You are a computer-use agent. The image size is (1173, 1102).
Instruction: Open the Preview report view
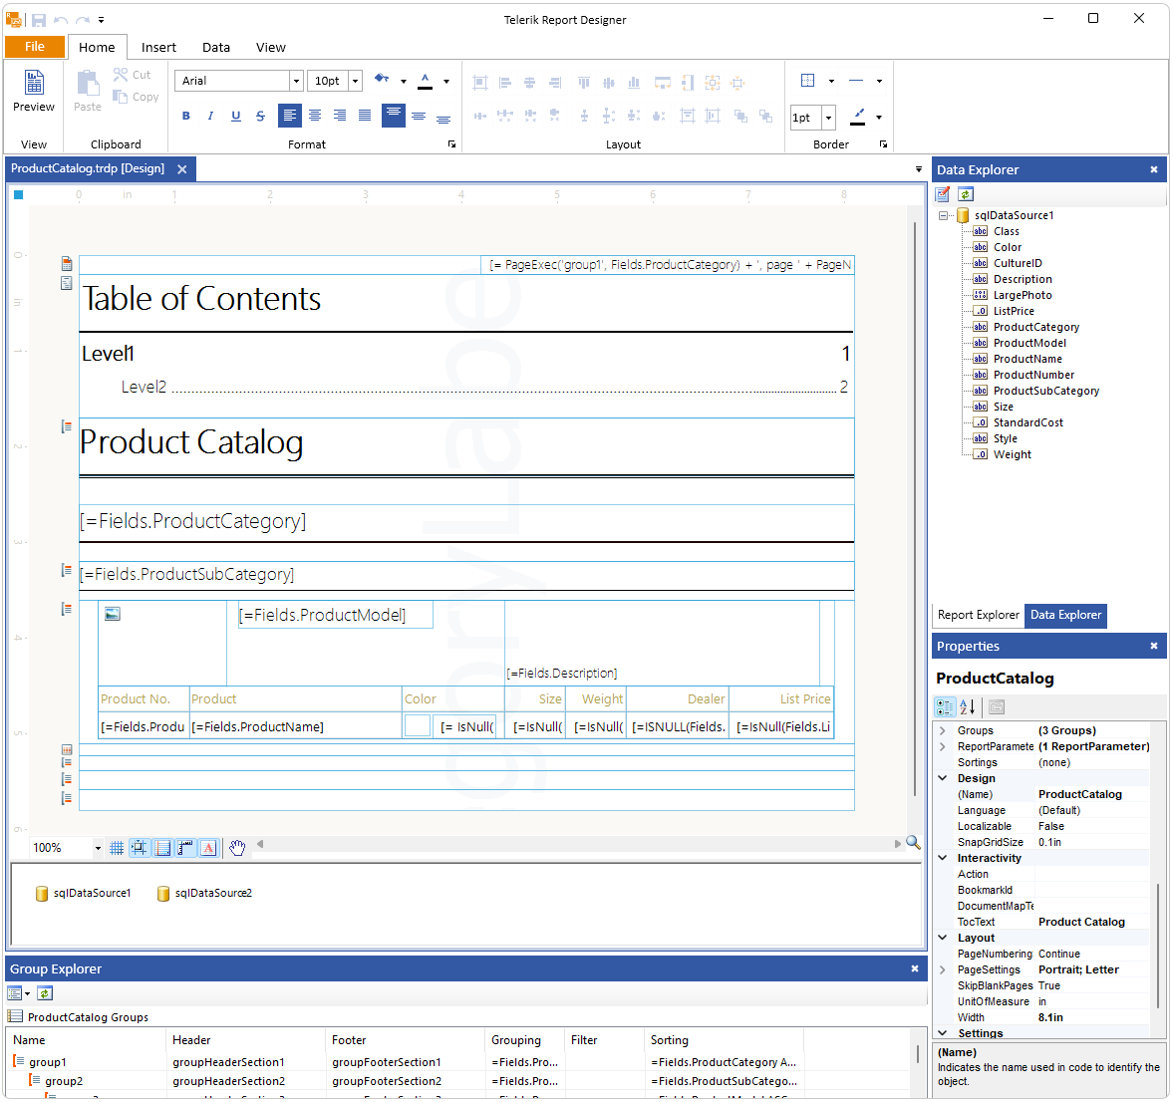tap(34, 91)
